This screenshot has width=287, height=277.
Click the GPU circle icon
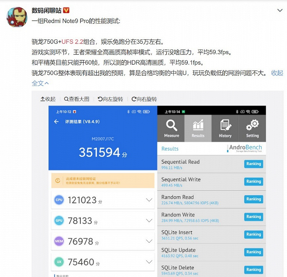59,220
